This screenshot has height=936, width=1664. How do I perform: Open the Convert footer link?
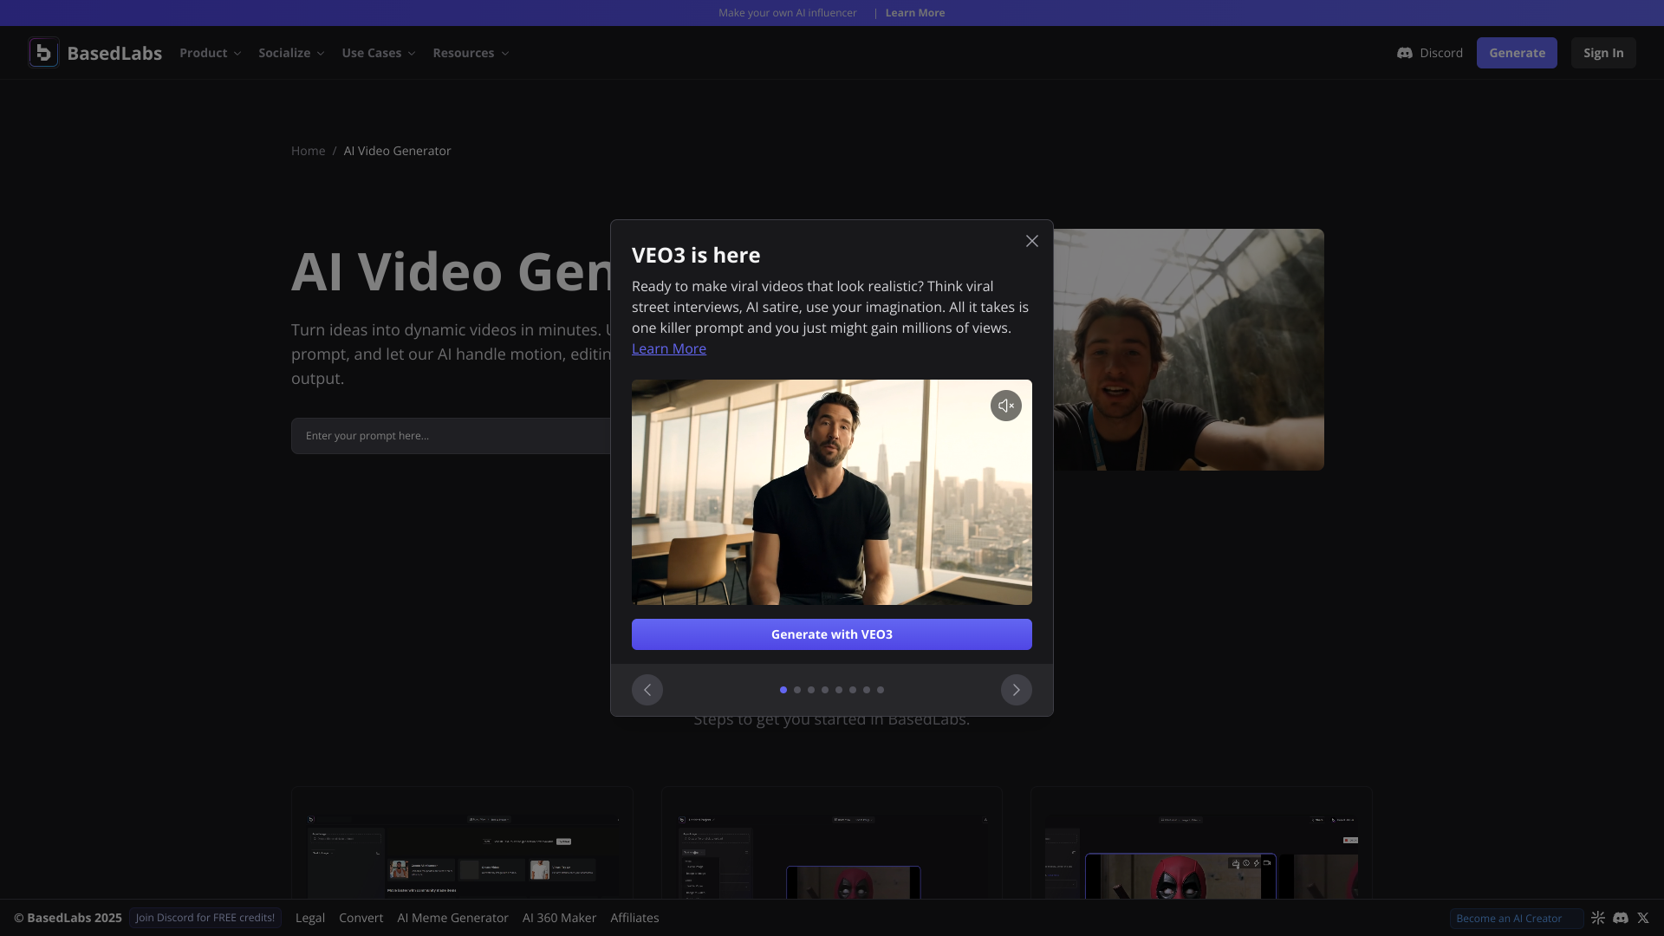point(361,918)
